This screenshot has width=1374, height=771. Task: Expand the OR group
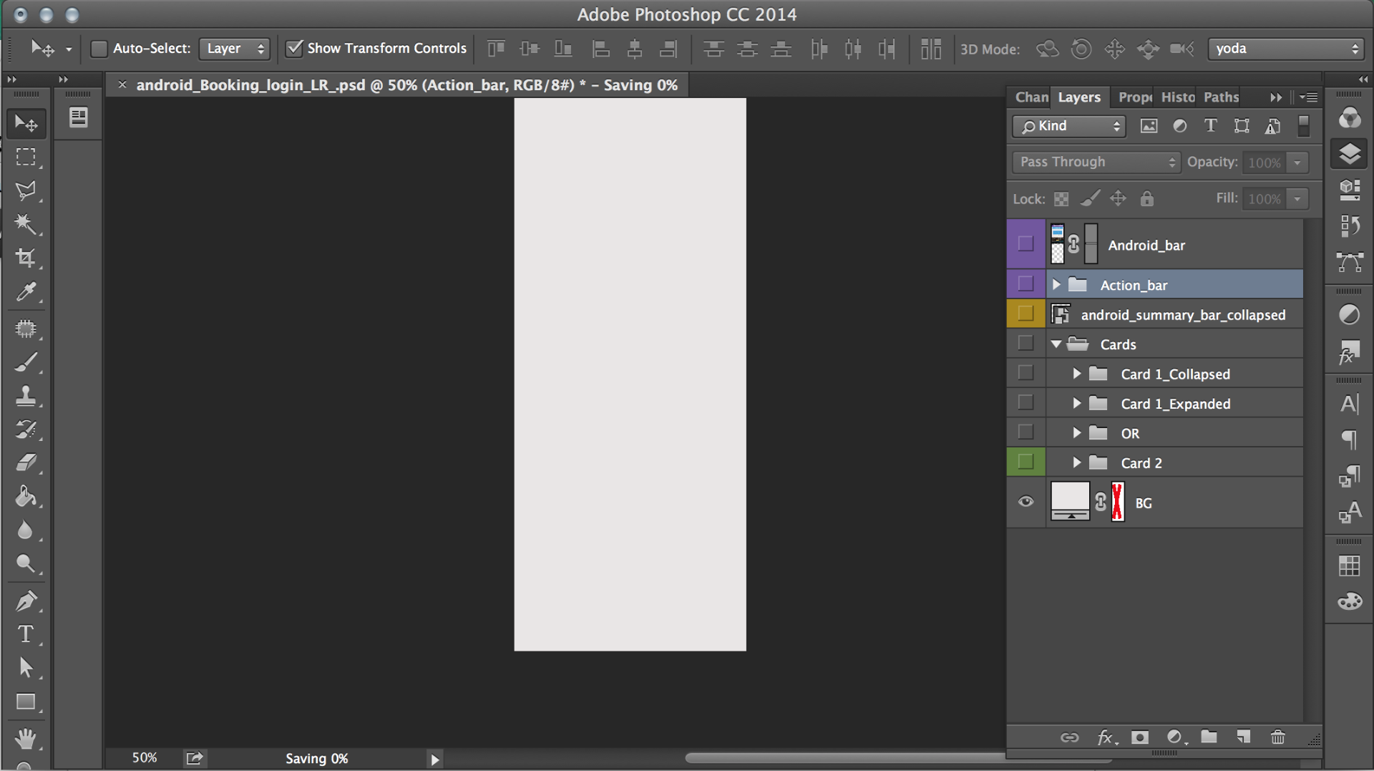[x=1077, y=433]
